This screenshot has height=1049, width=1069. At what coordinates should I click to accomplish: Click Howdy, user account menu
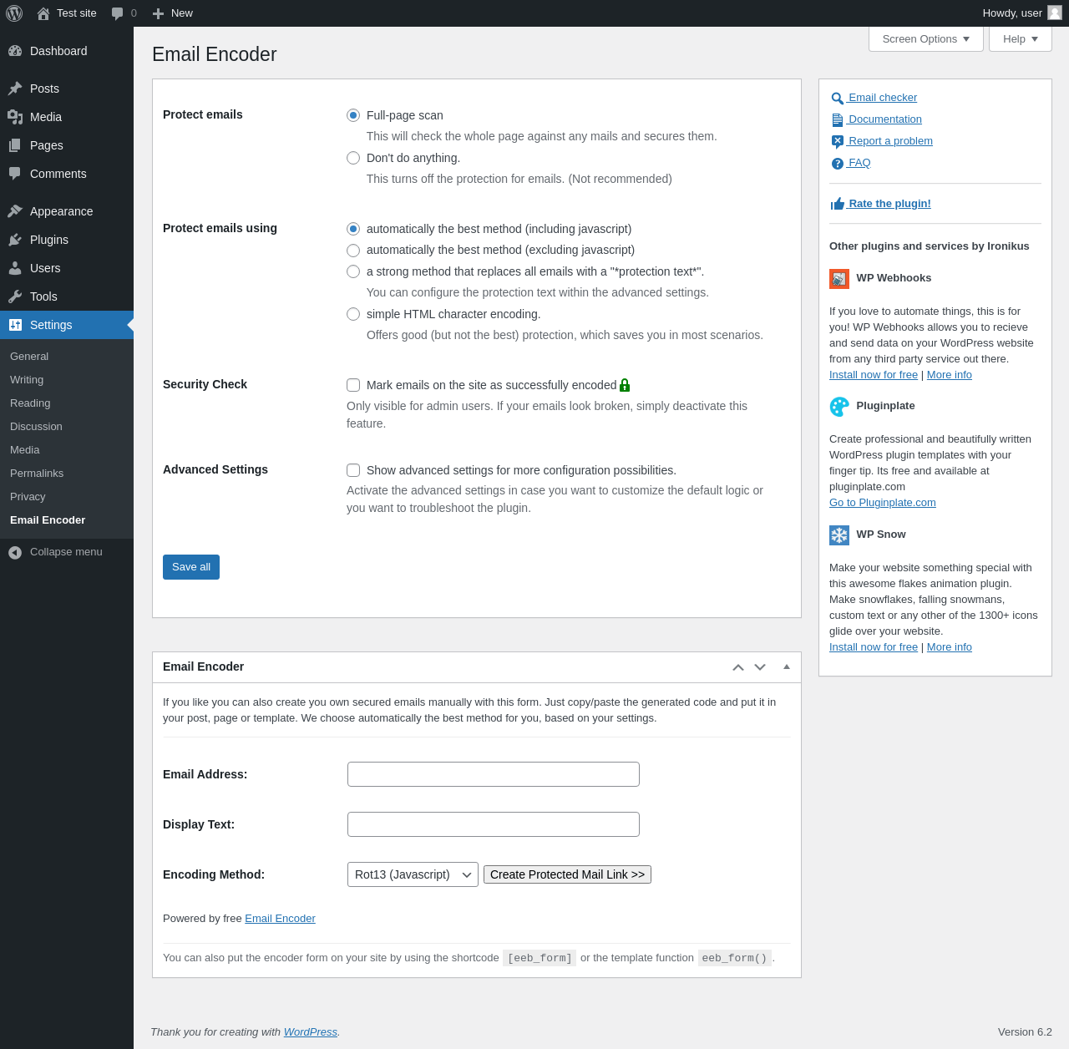click(1022, 13)
